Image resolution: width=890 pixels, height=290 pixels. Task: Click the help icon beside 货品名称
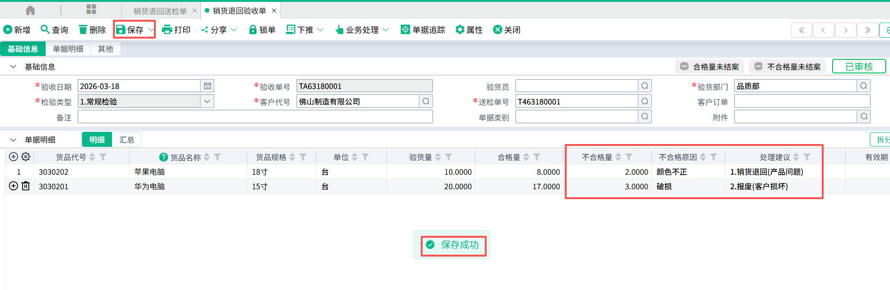(x=163, y=157)
